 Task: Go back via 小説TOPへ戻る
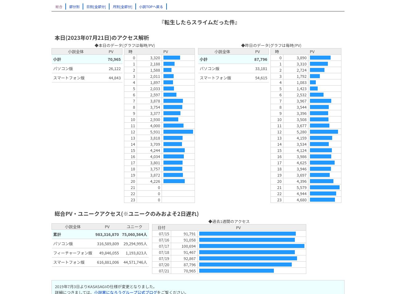coord(151,6)
